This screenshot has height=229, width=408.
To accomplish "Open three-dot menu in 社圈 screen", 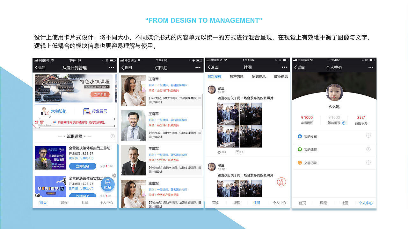I will coord(284,67).
